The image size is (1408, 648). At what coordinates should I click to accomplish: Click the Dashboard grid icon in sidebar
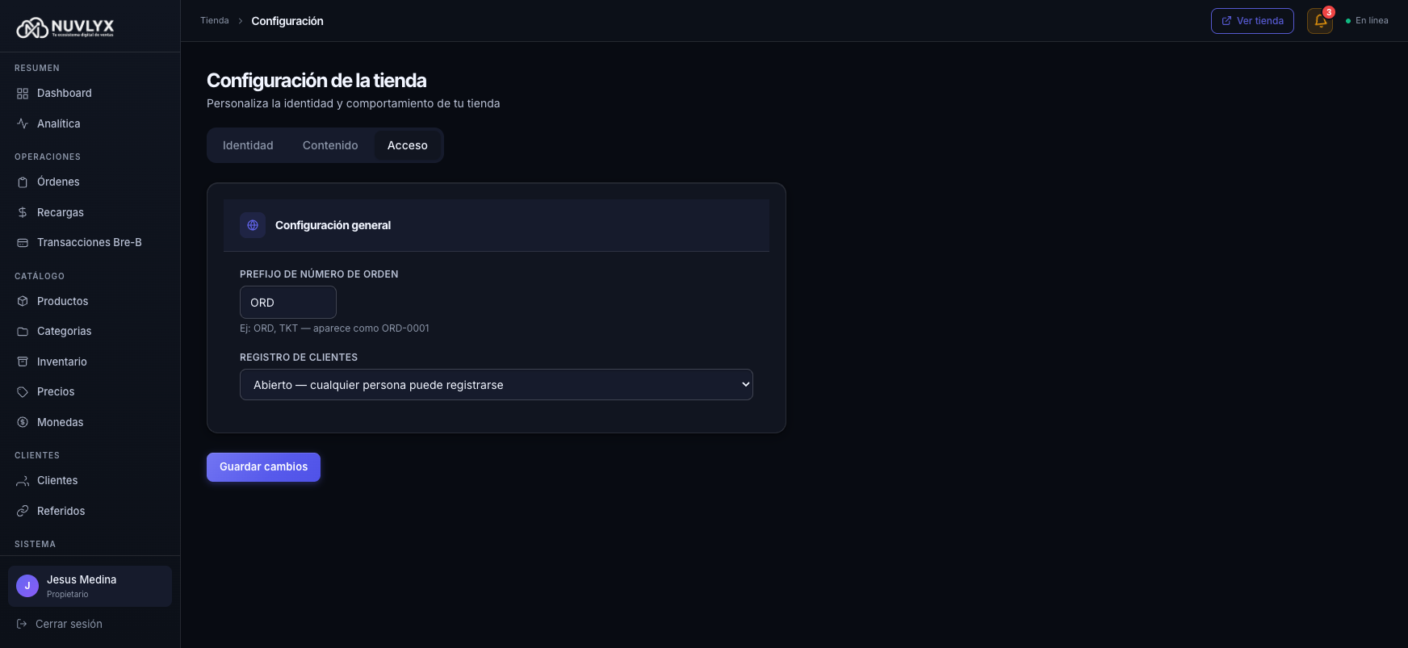pos(23,94)
